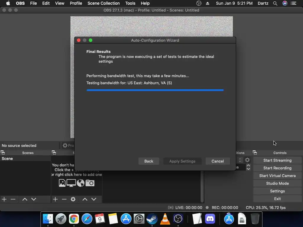Image resolution: width=303 pixels, height=227 pixels.
Task: Open source properties gear in Sources toolbar
Action: pos(73,199)
